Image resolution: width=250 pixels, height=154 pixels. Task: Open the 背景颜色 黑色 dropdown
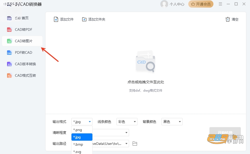(172, 122)
